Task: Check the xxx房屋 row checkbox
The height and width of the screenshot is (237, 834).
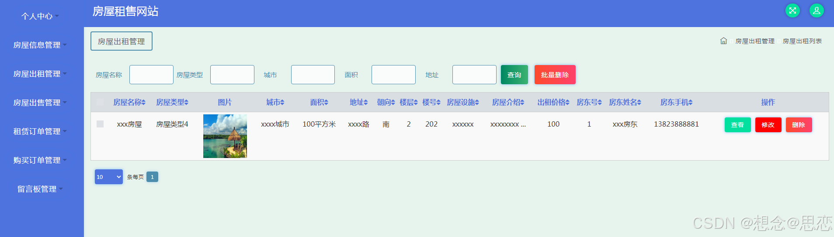Action: click(100, 124)
